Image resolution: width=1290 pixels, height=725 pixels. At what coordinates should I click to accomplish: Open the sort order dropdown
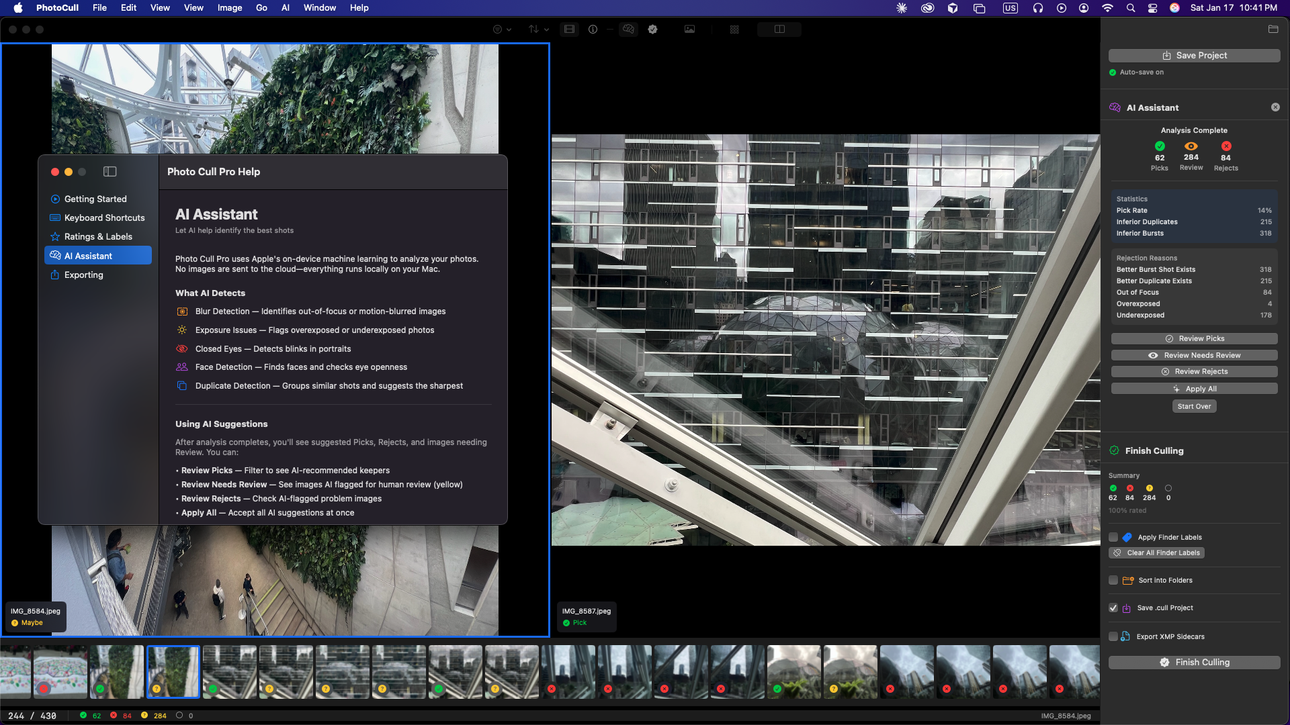tap(538, 30)
